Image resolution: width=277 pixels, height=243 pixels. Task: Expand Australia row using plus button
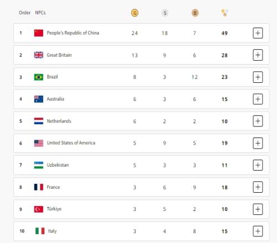(258, 99)
